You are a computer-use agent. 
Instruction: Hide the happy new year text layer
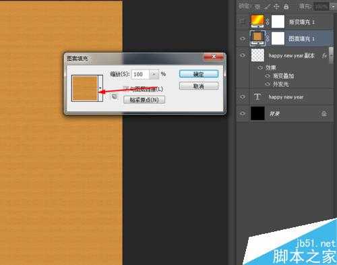243,96
